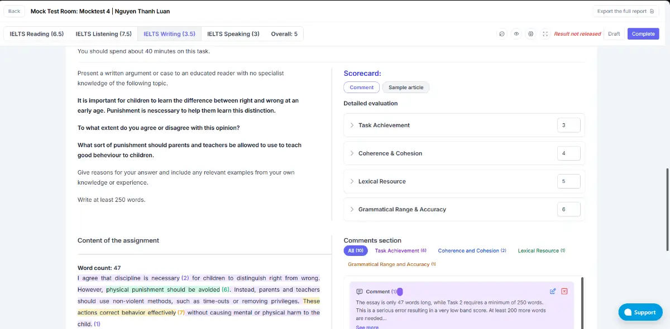Click the Back button
670x329 pixels.
click(14, 11)
